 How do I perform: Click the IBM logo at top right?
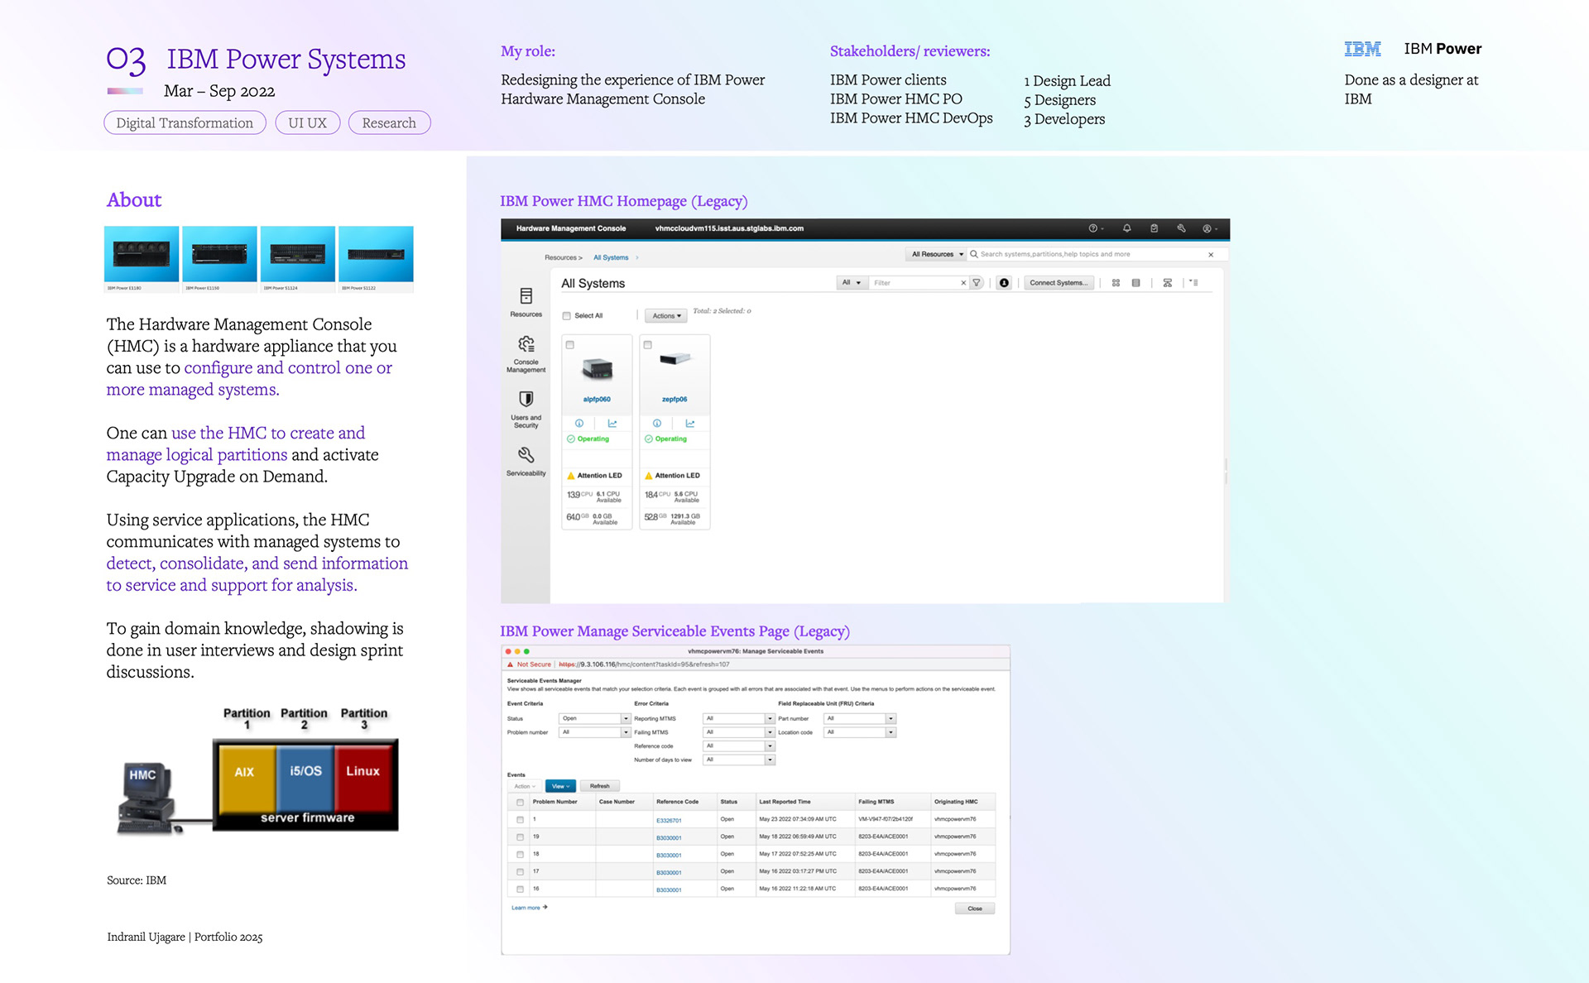point(1362,49)
